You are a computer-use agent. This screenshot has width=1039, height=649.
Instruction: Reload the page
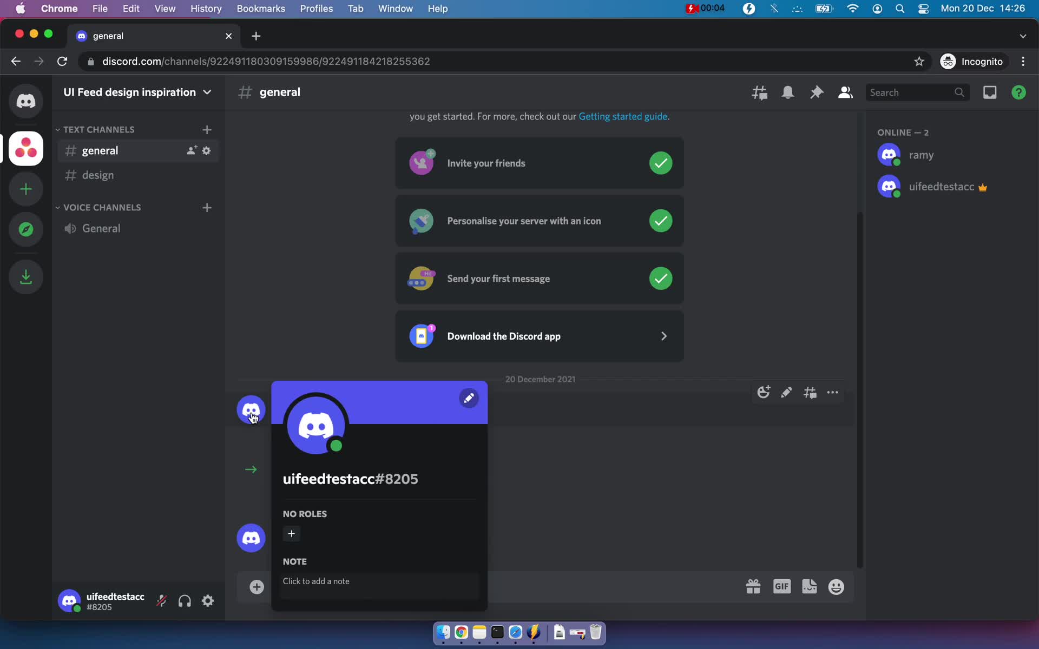point(62,61)
